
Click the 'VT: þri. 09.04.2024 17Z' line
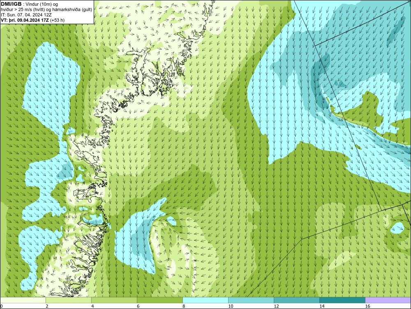(x=33, y=20)
